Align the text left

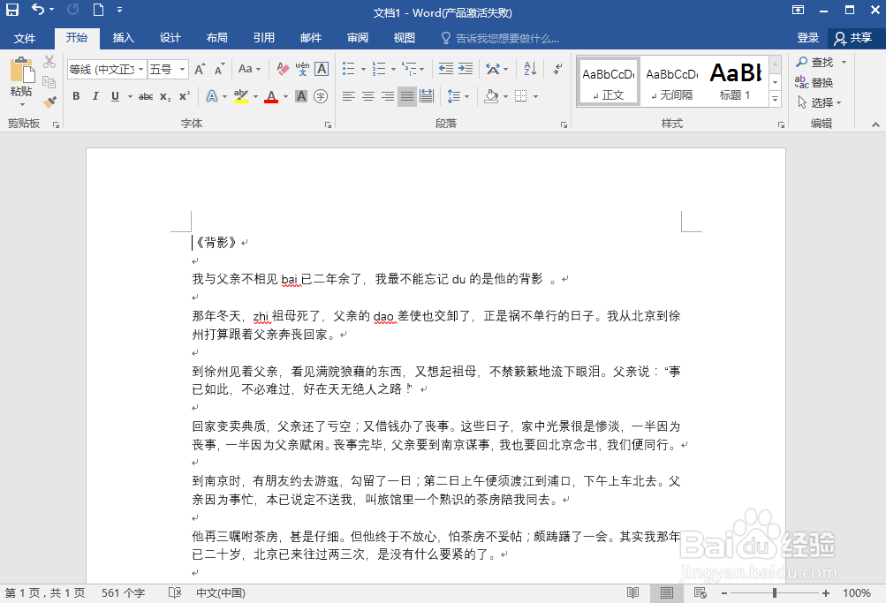pyautogui.click(x=349, y=96)
